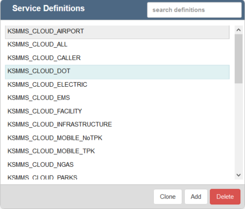Pick KSMMS_CLOUD_MOBILE_NoTPK from list

[117, 138]
